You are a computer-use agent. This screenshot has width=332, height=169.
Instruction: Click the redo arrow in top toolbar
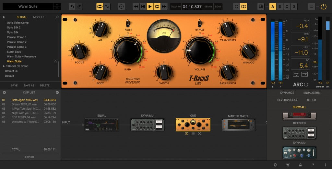pos(79,6)
